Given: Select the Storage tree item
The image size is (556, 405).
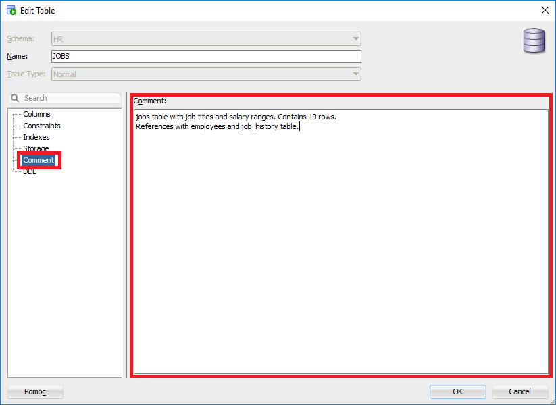Looking at the screenshot, I should click(x=36, y=148).
